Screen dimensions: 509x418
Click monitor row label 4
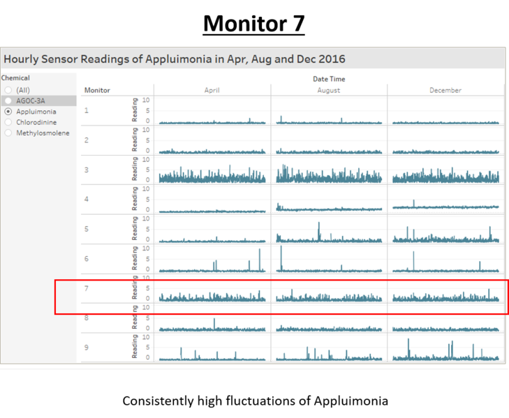pyautogui.click(x=87, y=200)
